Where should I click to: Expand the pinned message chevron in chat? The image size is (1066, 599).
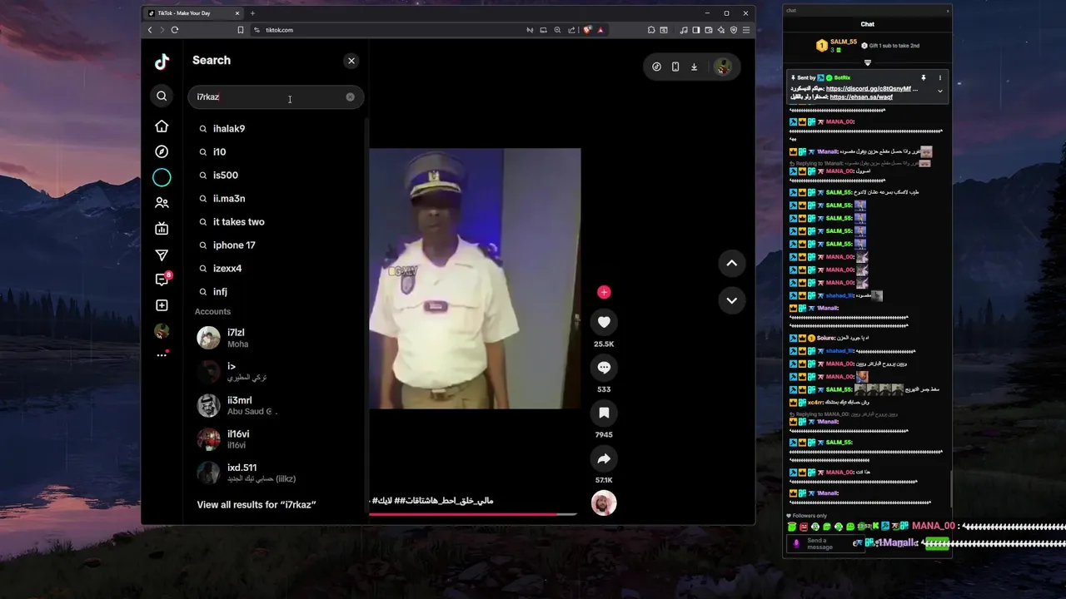(x=940, y=92)
